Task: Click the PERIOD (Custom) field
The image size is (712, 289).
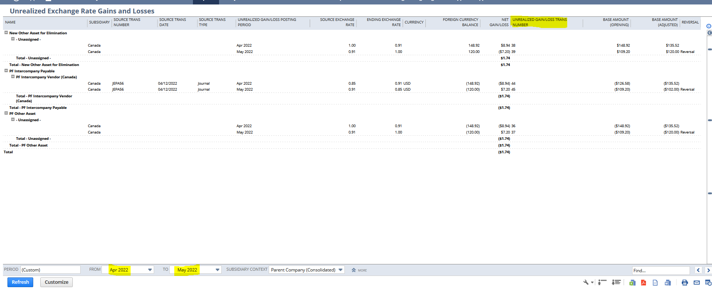Action: pos(50,270)
